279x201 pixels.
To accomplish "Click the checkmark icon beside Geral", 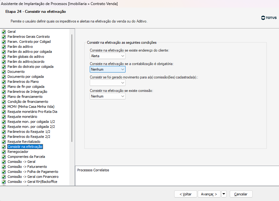I will click(4, 32).
